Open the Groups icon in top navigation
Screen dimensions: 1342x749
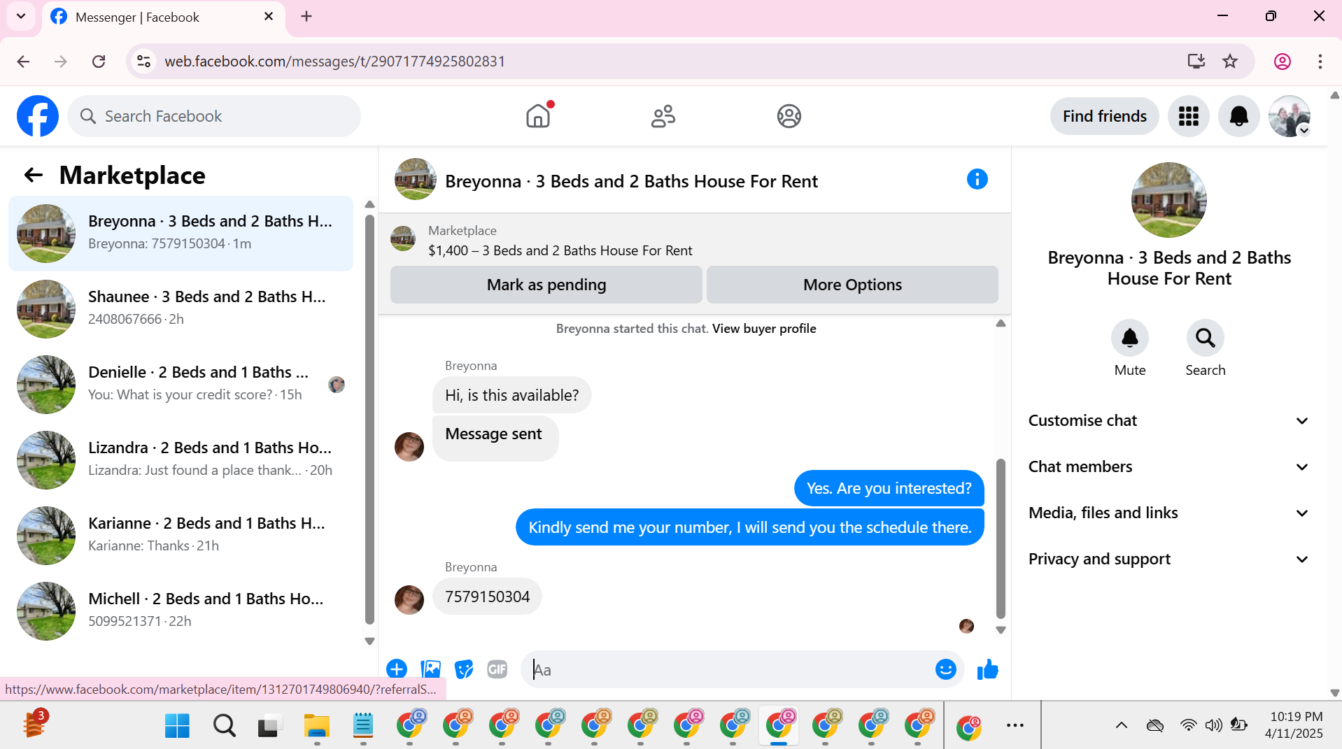pos(789,116)
